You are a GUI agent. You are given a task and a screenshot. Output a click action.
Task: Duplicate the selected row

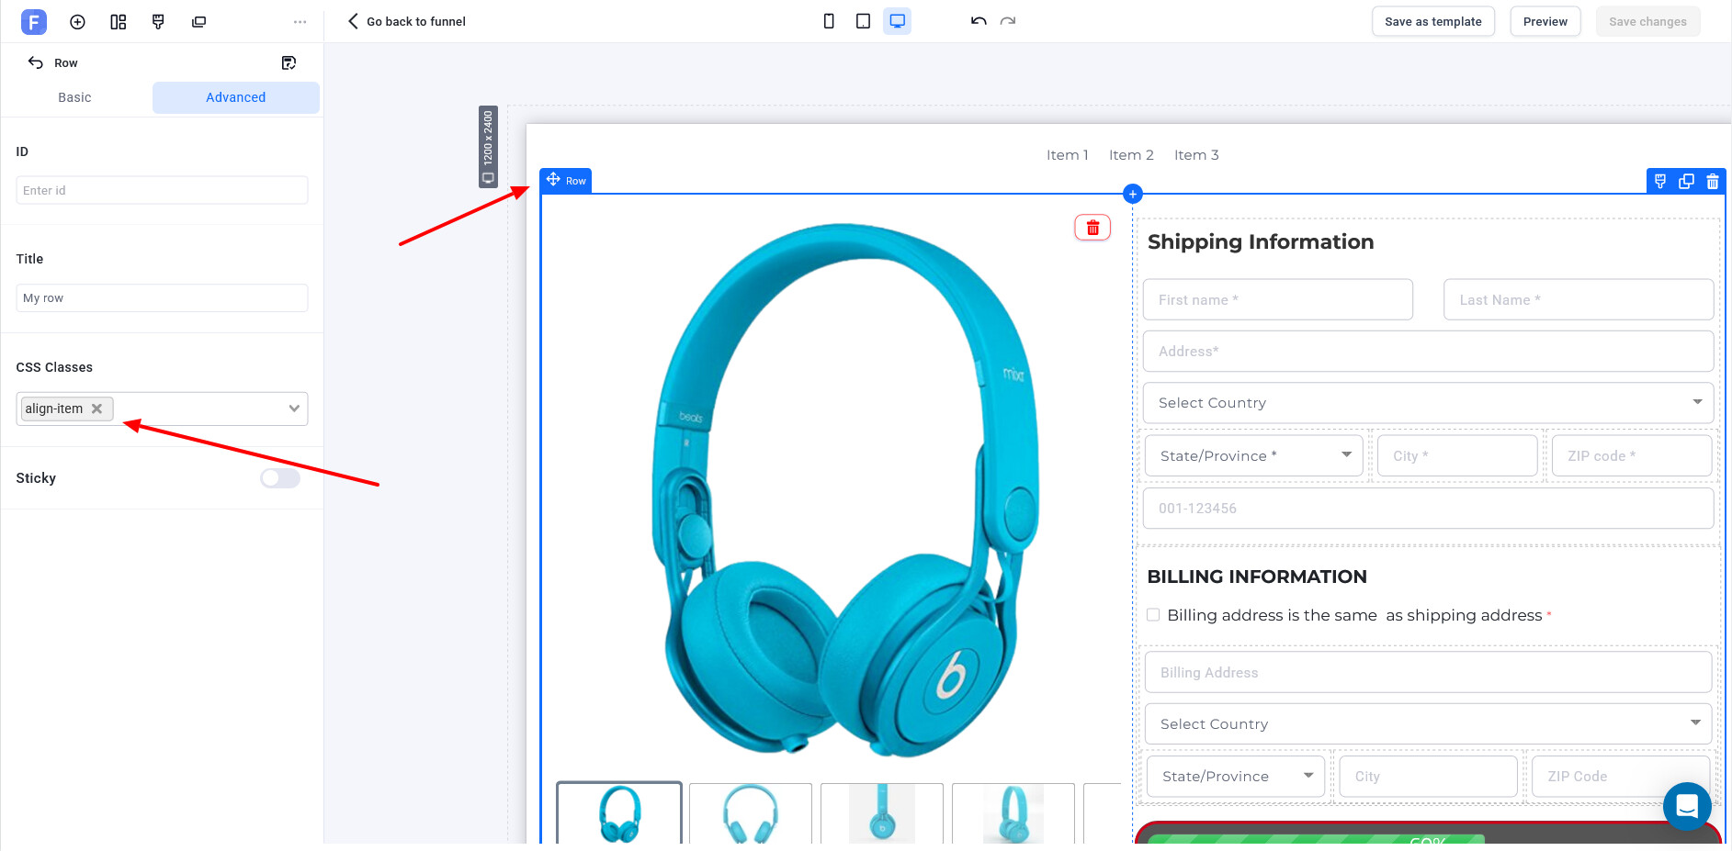coord(1686,182)
